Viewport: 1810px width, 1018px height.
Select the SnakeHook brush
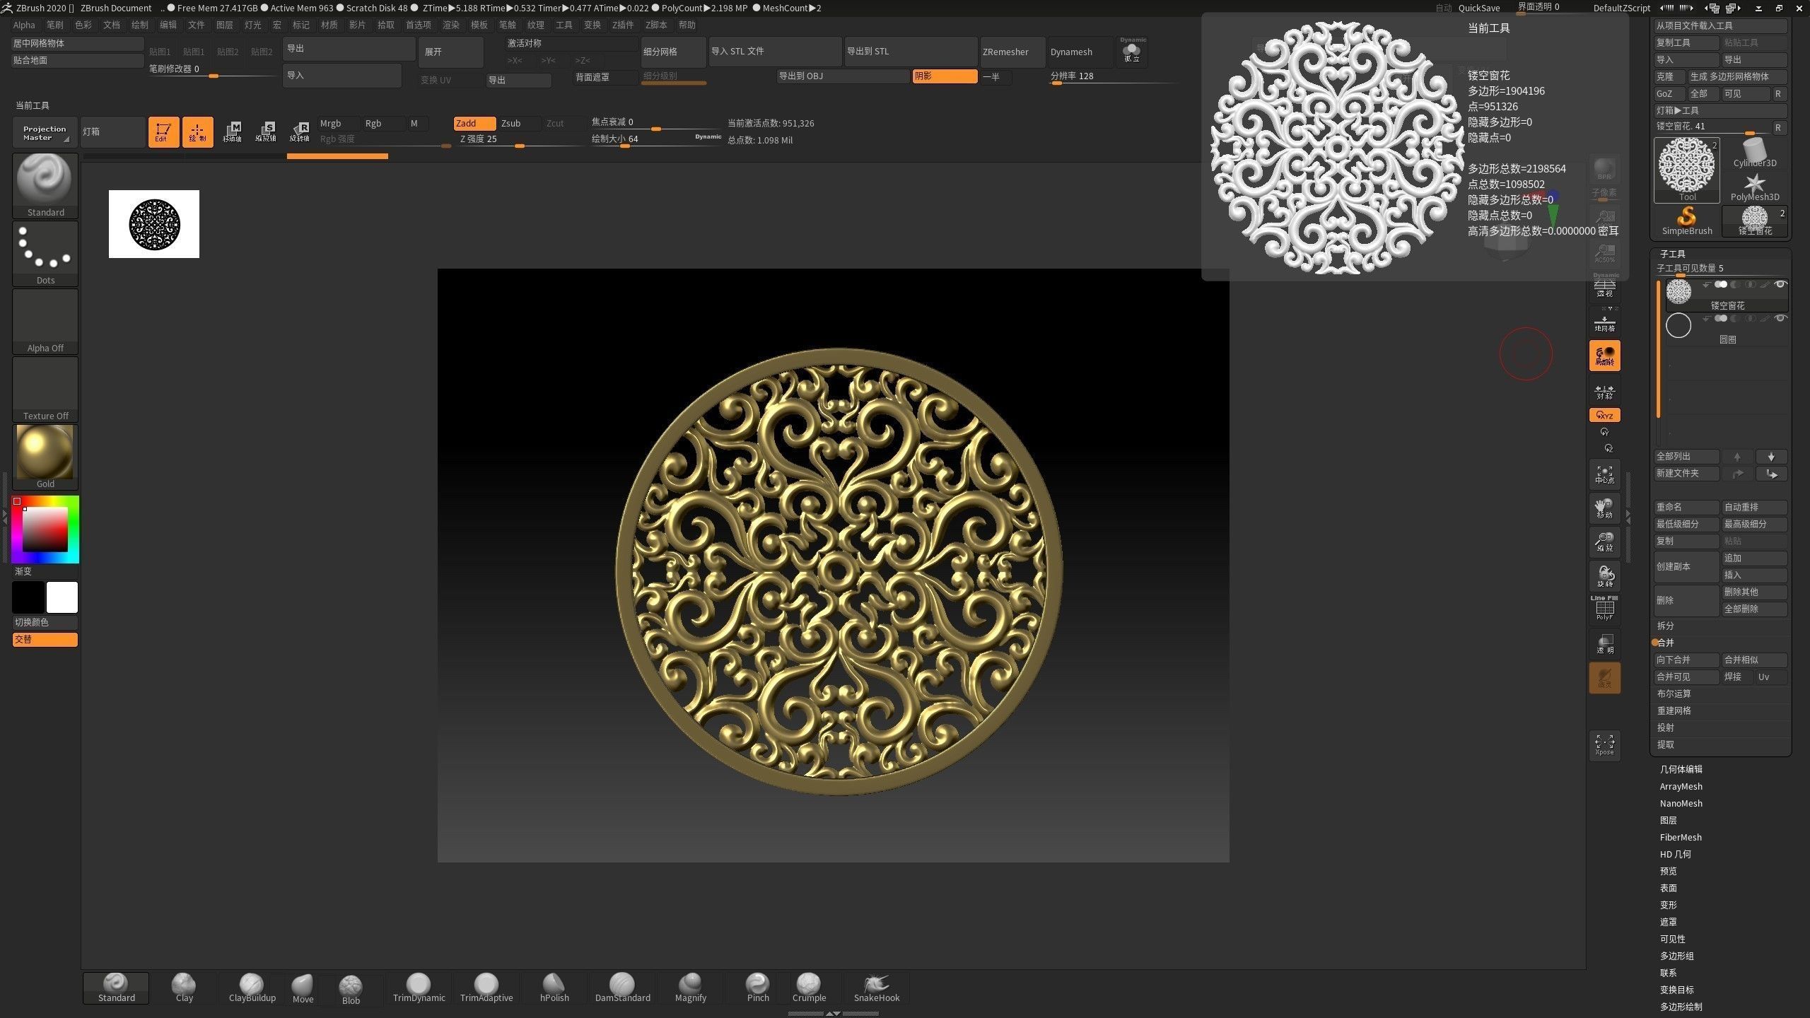(x=876, y=985)
